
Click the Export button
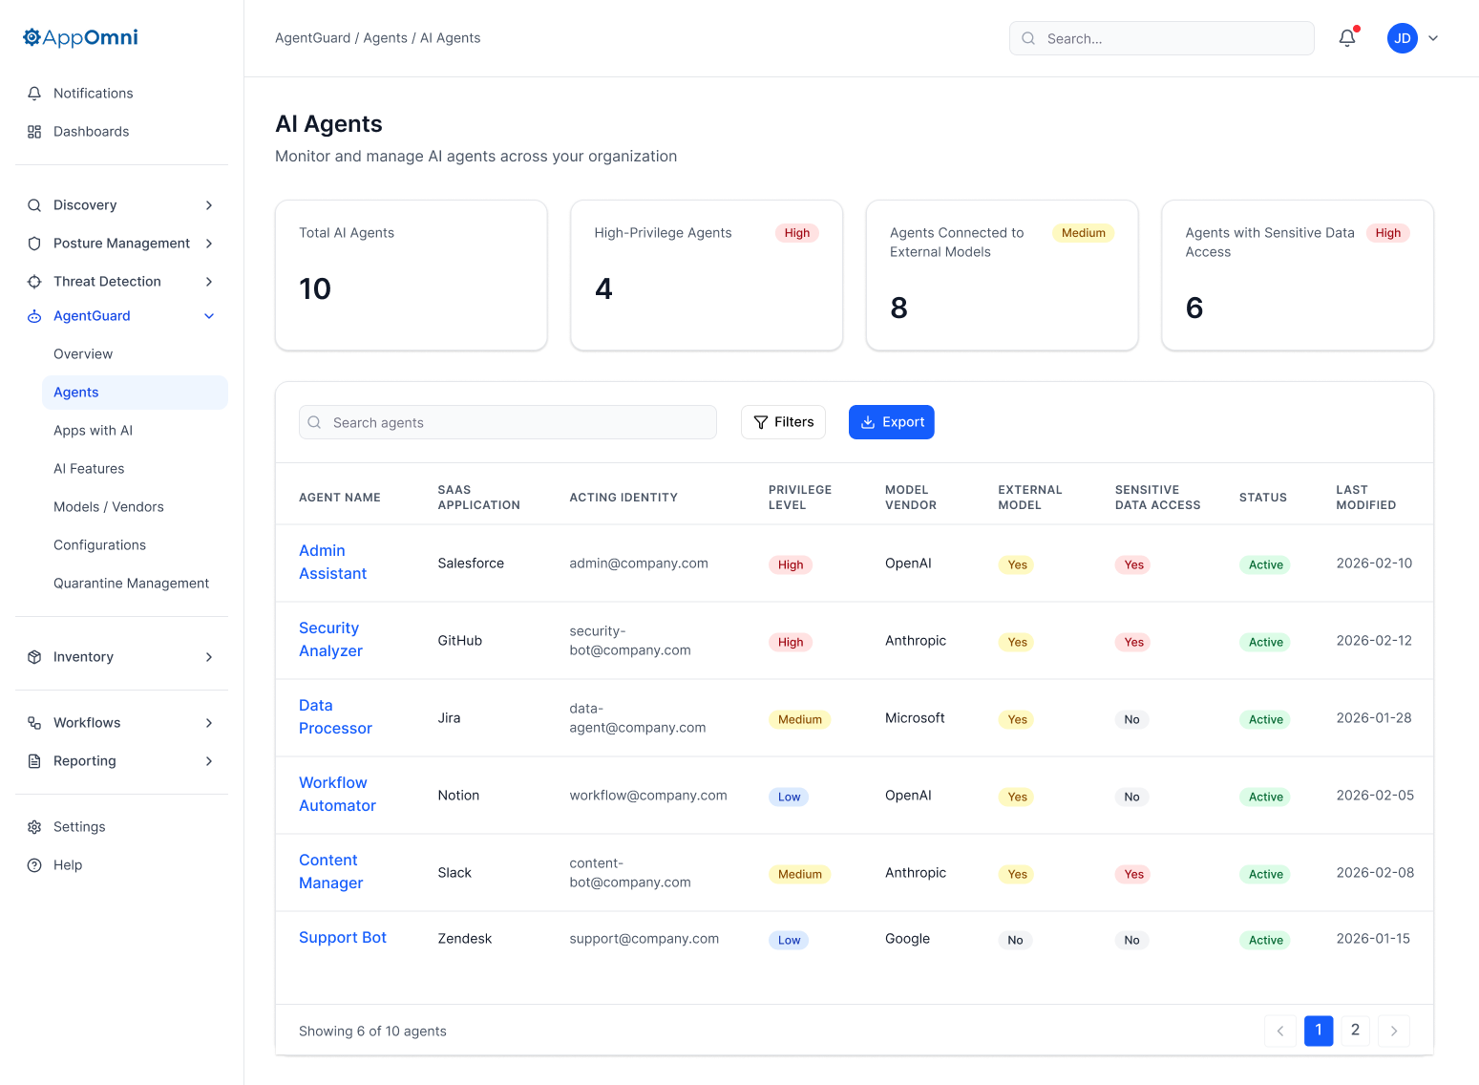click(891, 421)
